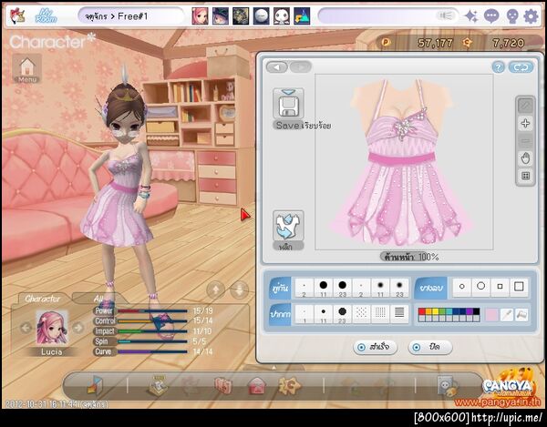547x427 pixels.
Task: Pick the yellow color swatch
Action: (x=436, y=311)
